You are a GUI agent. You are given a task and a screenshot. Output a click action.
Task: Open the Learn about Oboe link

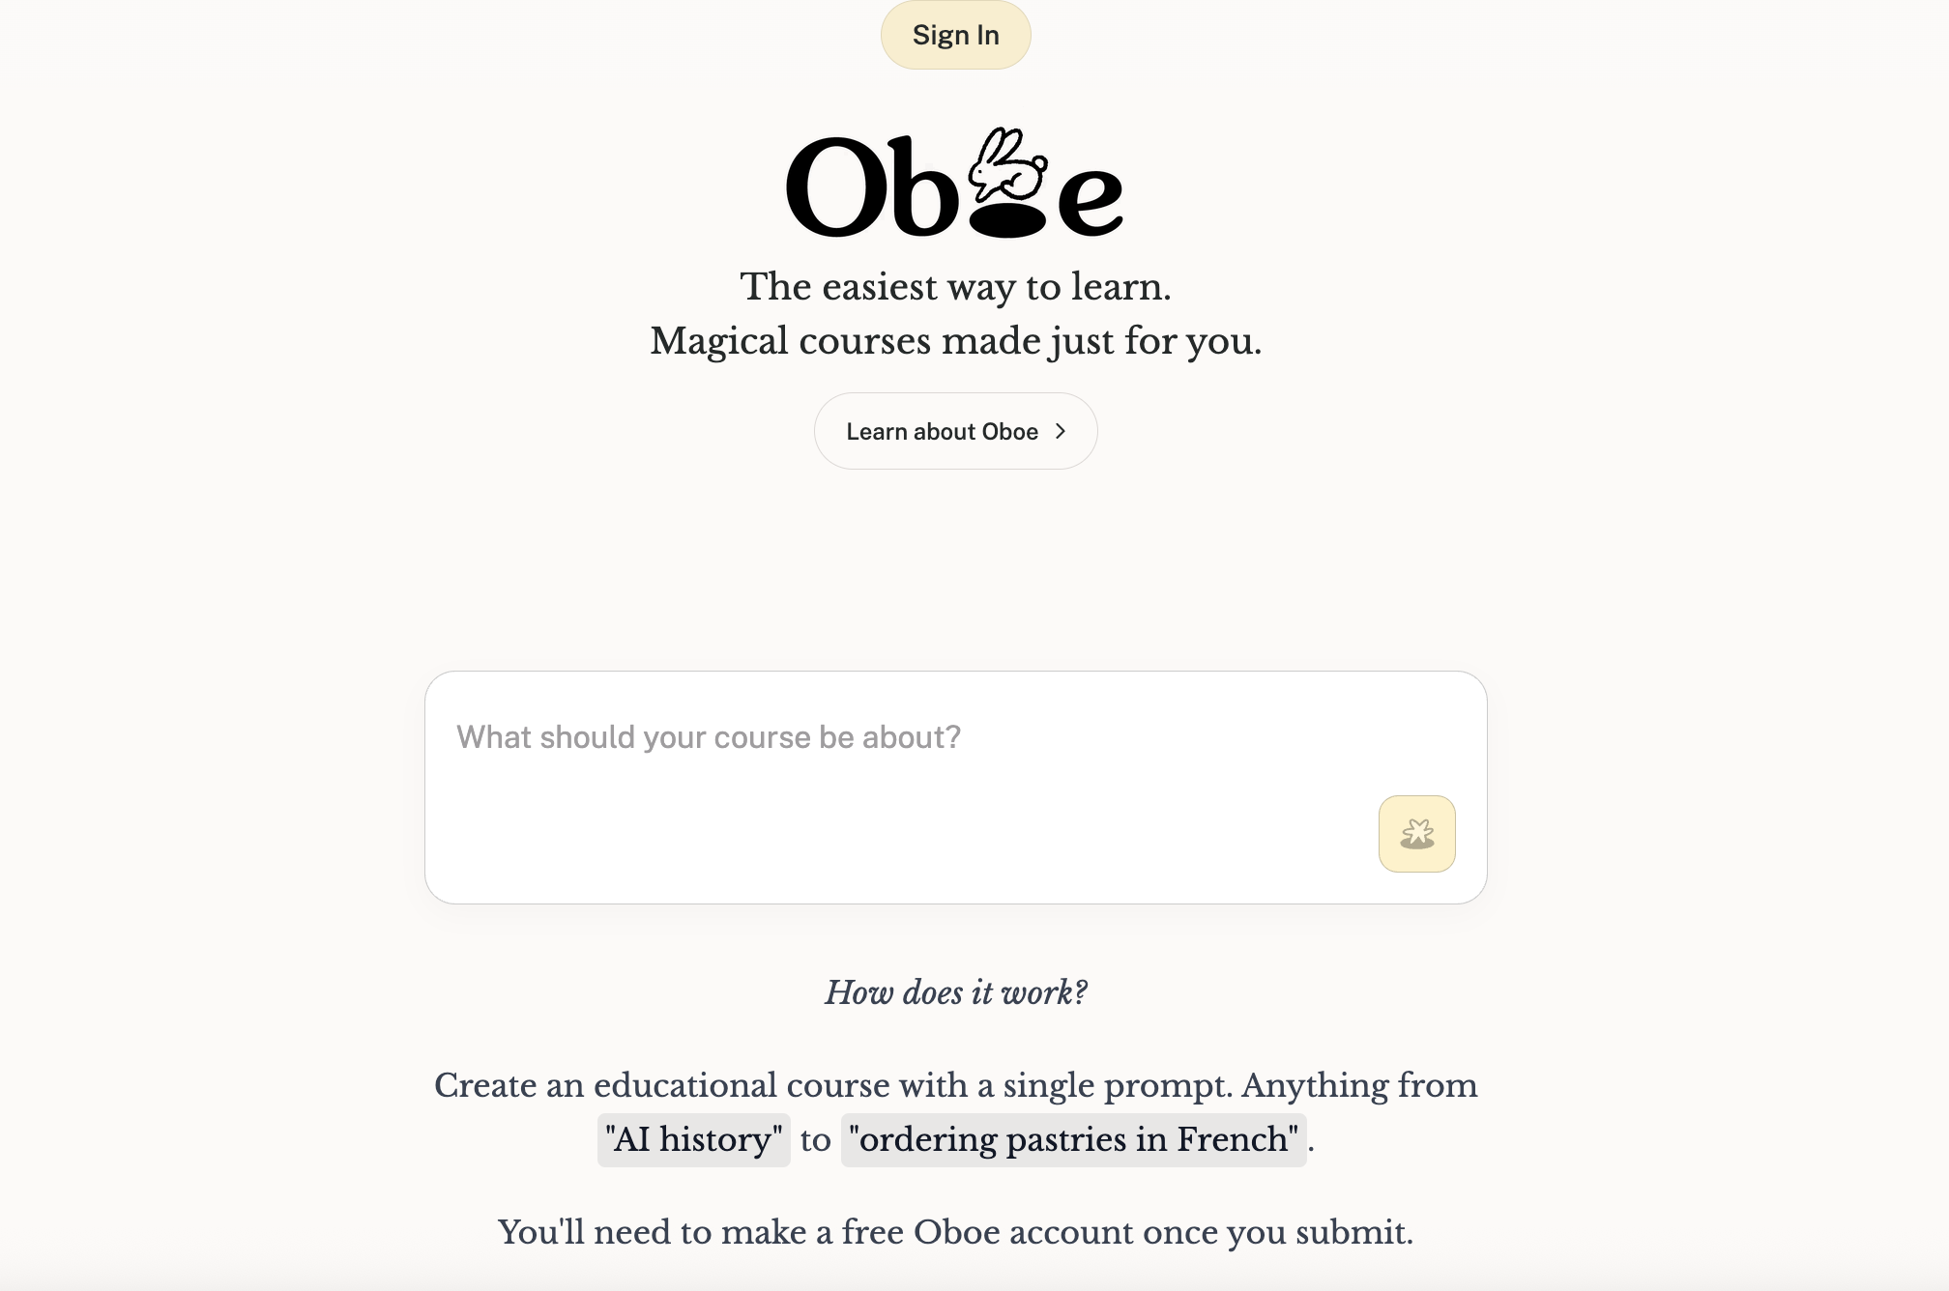pyautogui.click(x=942, y=431)
